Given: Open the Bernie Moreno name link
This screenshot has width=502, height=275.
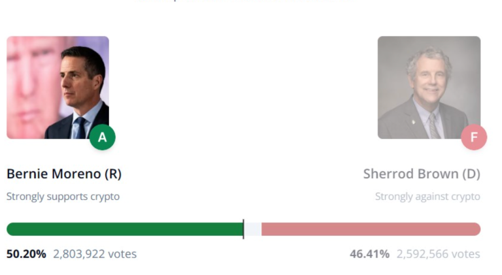Looking at the screenshot, I should pos(52,174).
